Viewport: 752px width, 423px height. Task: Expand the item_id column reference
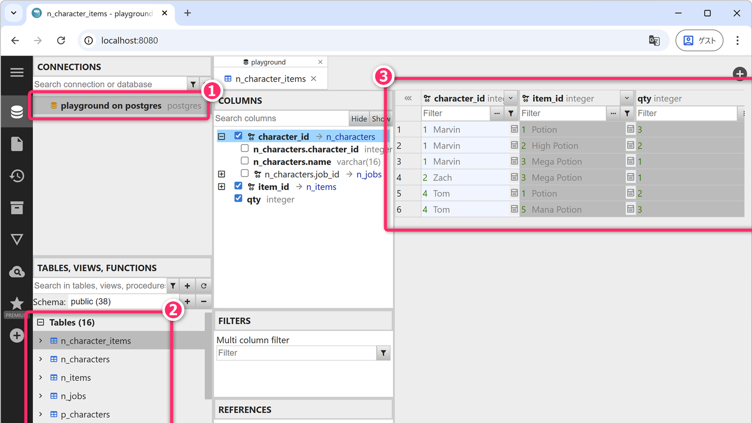tap(222, 186)
